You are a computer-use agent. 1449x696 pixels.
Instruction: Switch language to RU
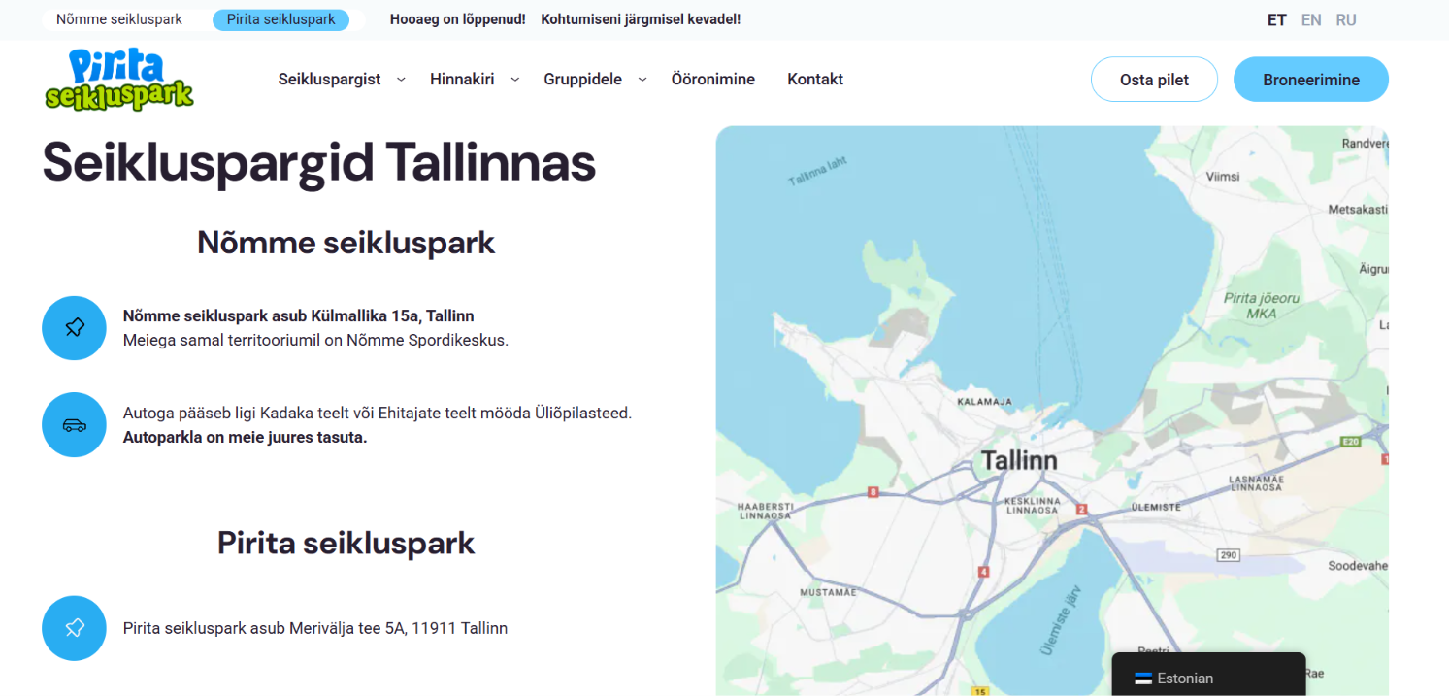click(x=1346, y=20)
